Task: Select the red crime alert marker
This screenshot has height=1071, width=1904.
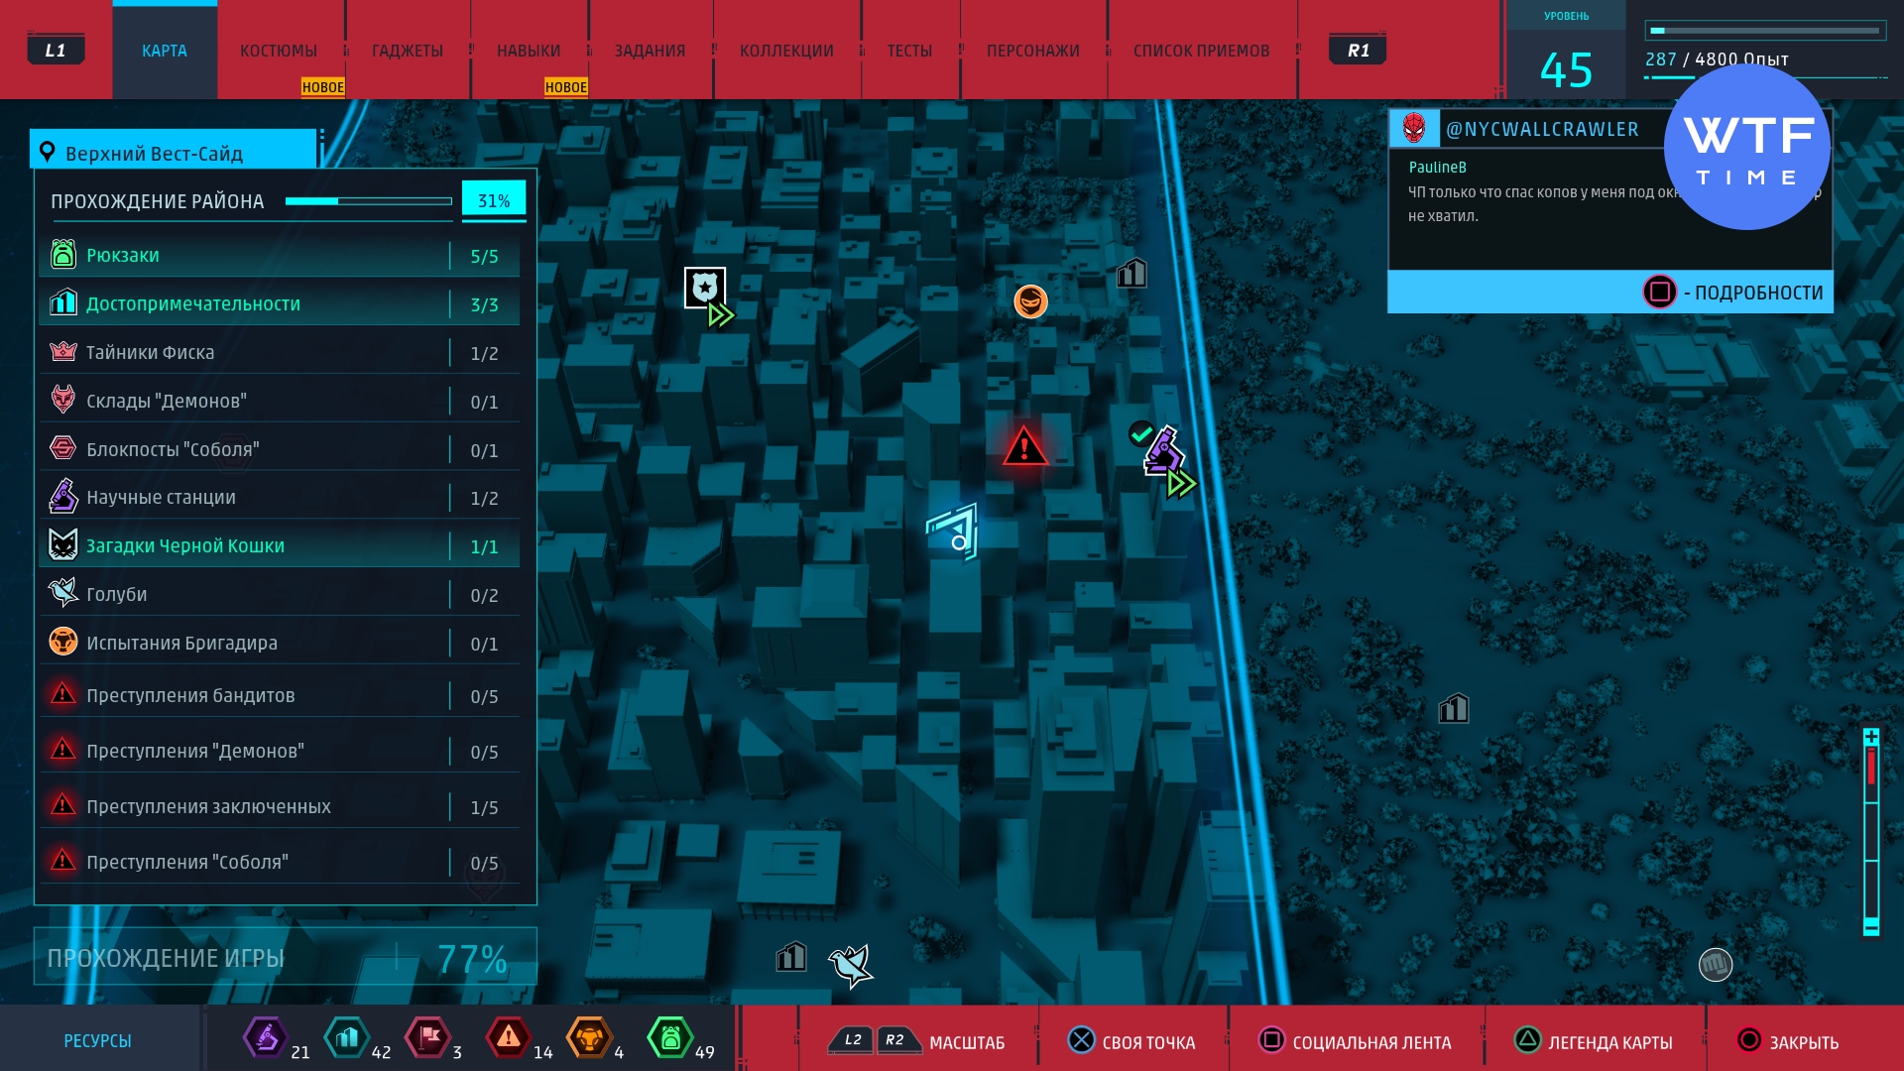Action: pyautogui.click(x=1024, y=447)
